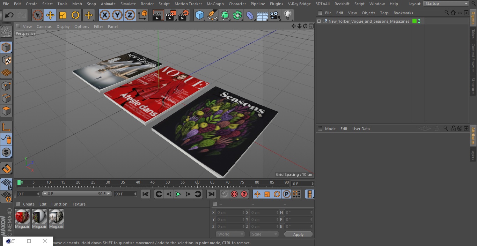Open Object Manager Tags menu
The image size is (477, 246).
click(384, 13)
